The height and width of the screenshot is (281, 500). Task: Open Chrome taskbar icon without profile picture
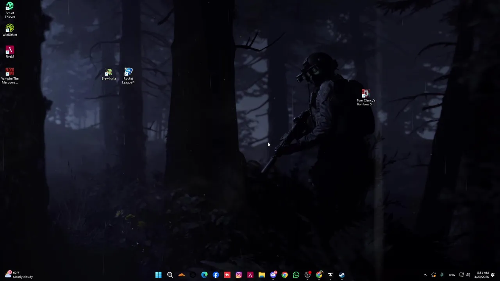(284, 275)
